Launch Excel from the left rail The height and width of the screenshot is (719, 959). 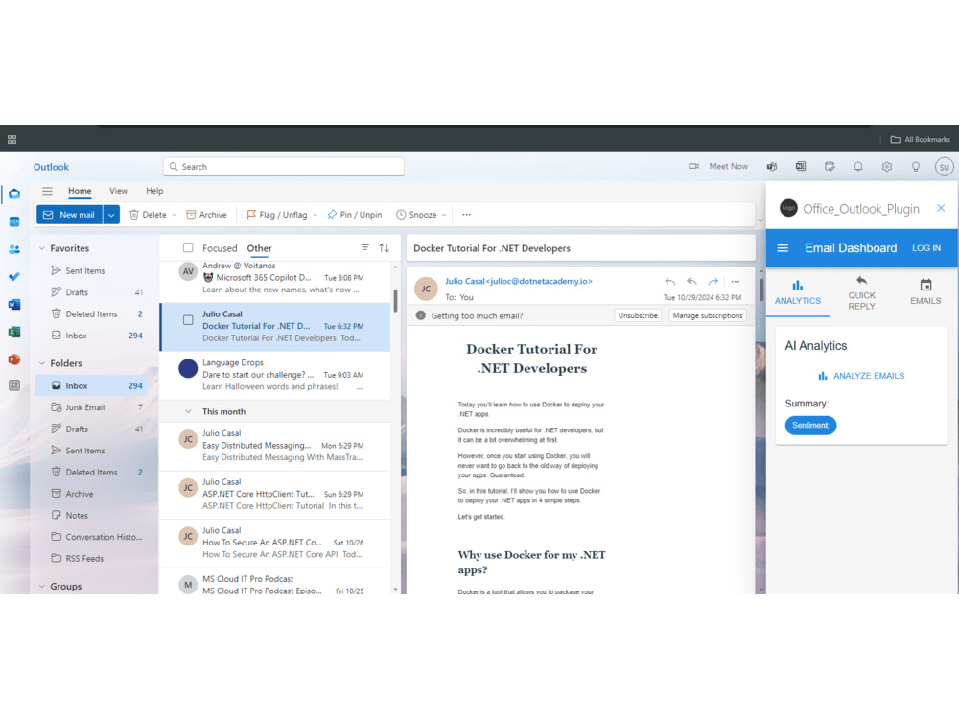(x=14, y=332)
